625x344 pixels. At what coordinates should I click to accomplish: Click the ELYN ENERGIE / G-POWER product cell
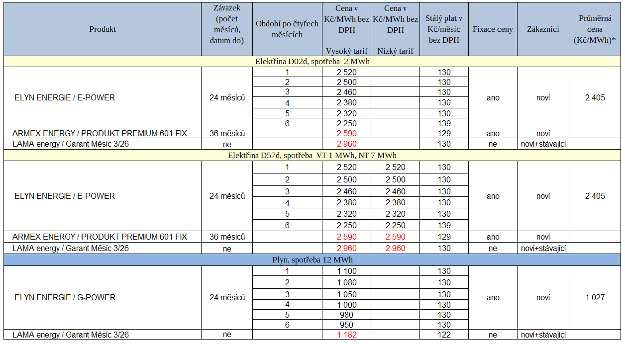pyautogui.click(x=65, y=297)
